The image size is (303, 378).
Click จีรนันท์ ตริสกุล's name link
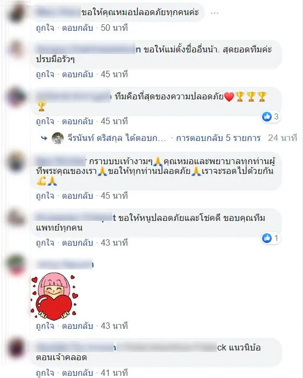pos(95,138)
